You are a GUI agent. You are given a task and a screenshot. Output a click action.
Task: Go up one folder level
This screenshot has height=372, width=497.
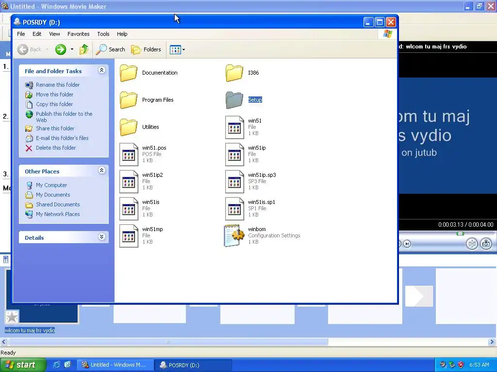84,49
